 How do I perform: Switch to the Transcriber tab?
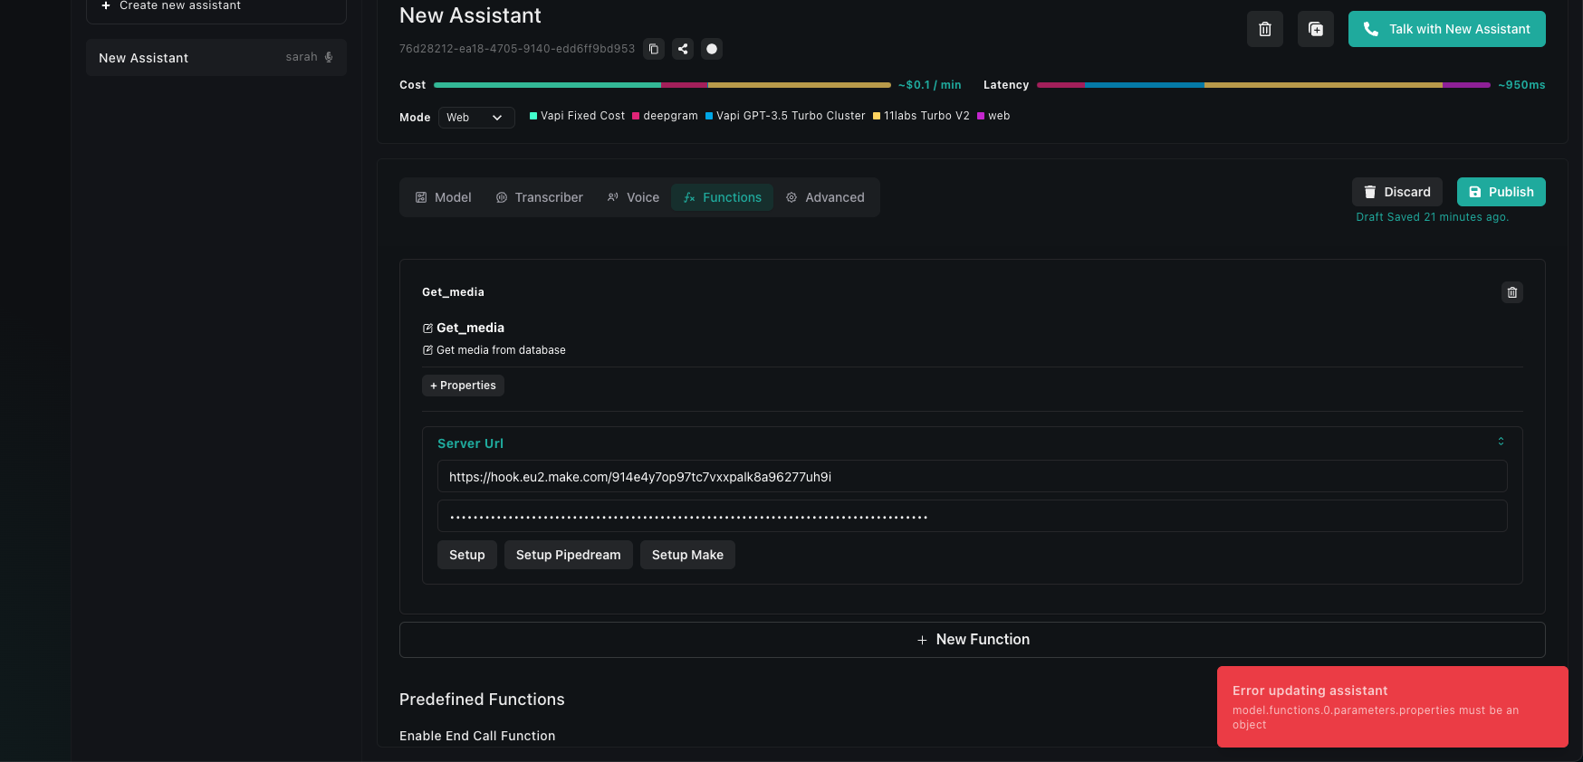[540, 197]
